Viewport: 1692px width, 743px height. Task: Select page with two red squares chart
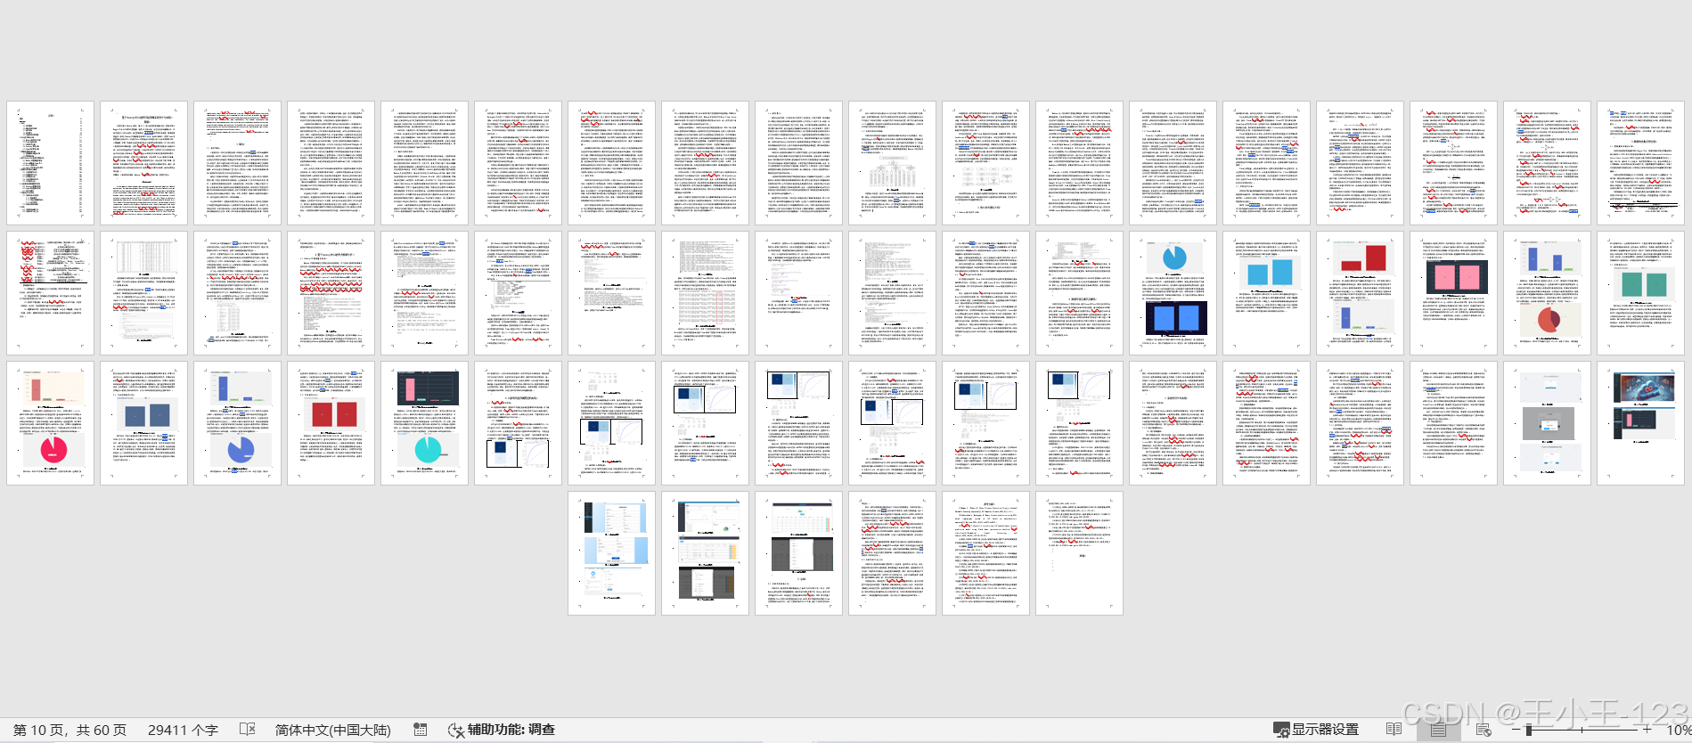(331, 422)
